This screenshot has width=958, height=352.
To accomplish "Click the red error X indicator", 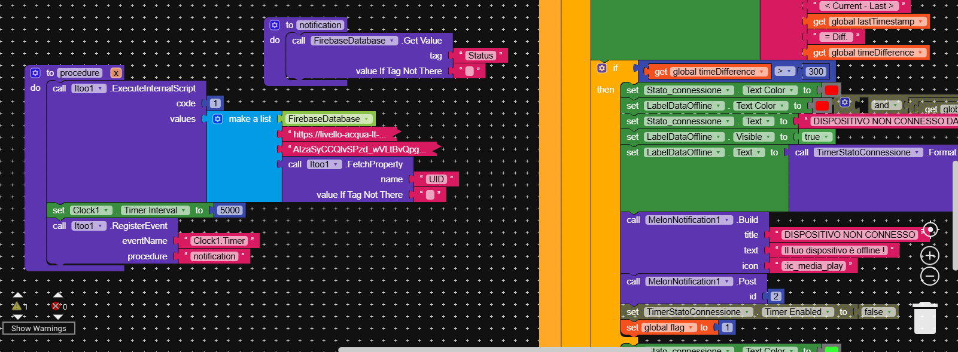I will [x=56, y=306].
